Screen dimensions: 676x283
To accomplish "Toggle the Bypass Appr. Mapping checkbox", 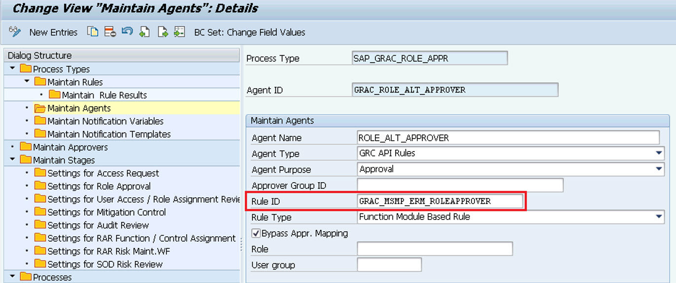I will coord(256,233).
